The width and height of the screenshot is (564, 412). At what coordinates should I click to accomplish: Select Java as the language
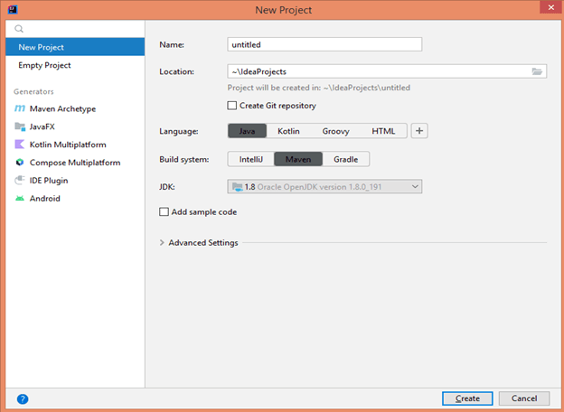coord(247,131)
